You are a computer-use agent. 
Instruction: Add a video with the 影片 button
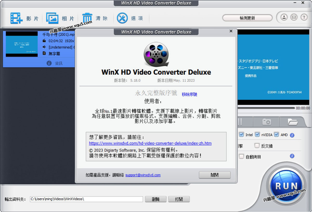click(24, 18)
